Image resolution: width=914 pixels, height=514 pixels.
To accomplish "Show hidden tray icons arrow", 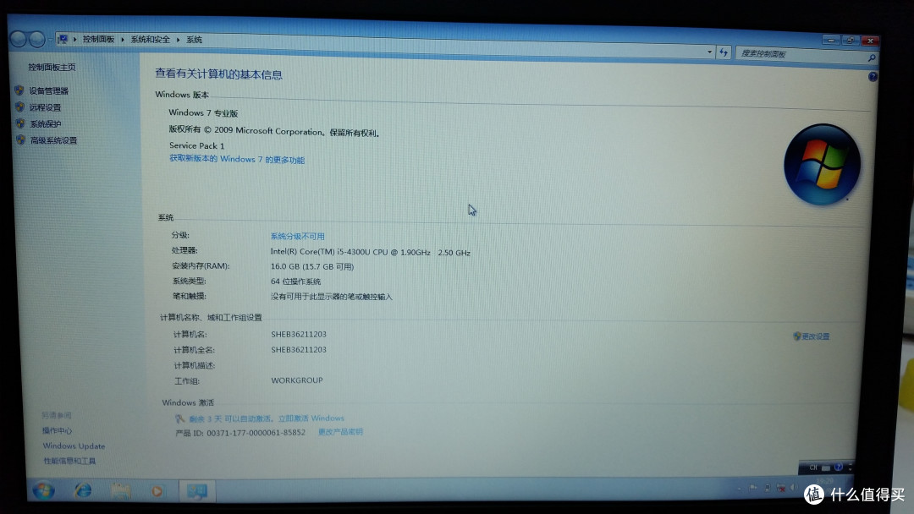I will 739,488.
